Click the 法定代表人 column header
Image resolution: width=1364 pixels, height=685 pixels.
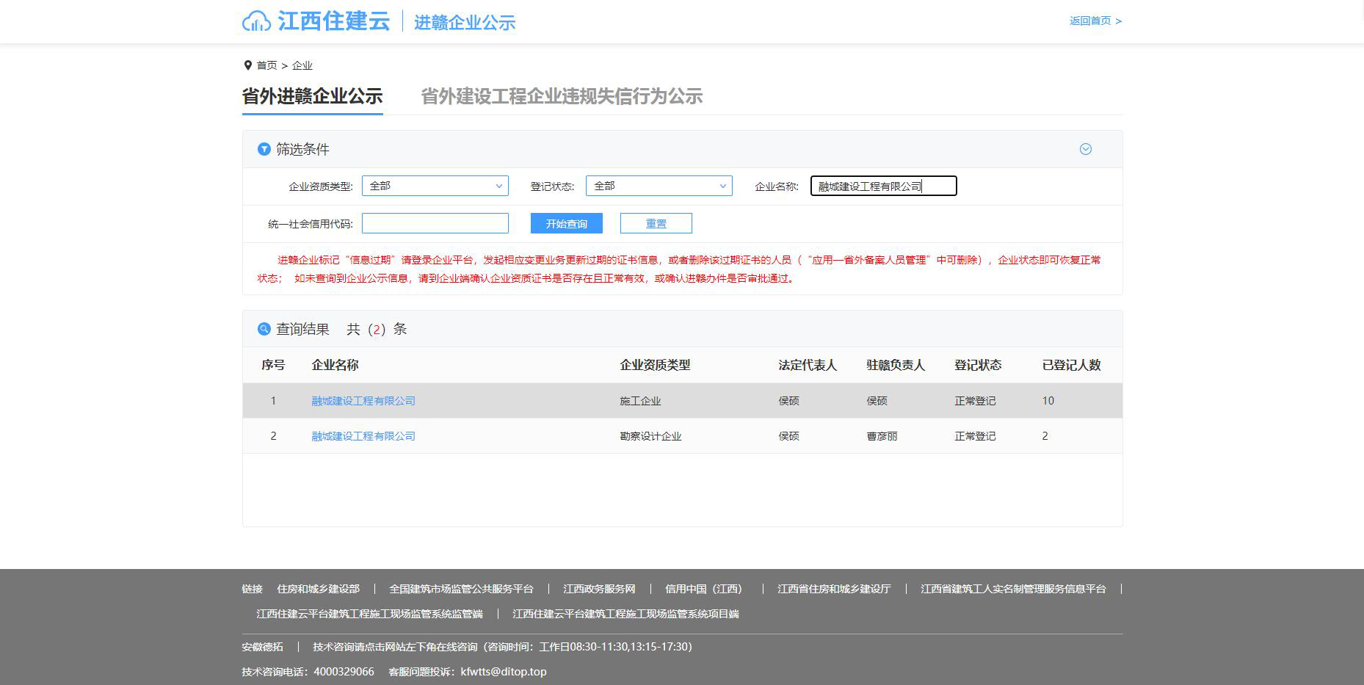(x=808, y=365)
